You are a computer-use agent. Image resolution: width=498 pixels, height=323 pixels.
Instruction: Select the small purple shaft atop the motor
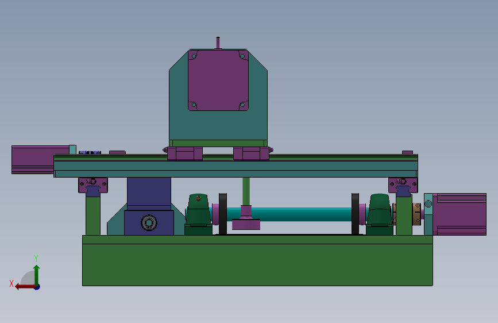tap(218, 43)
